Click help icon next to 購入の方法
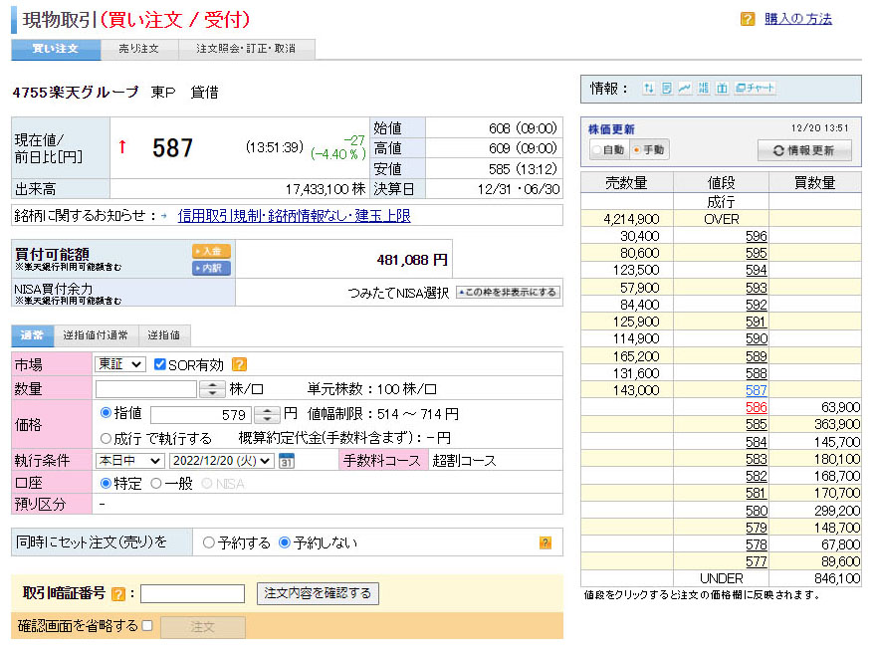The image size is (873, 650). pyautogui.click(x=748, y=19)
